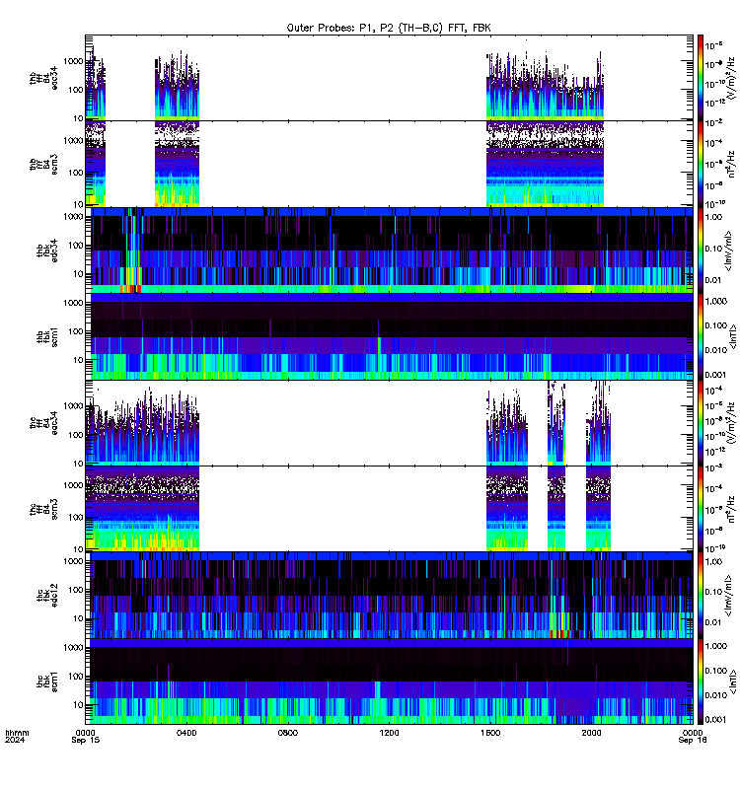The height and width of the screenshot is (789, 740).
Task: Click the 'hhmm 2024' axis legend
Action: click(17, 737)
